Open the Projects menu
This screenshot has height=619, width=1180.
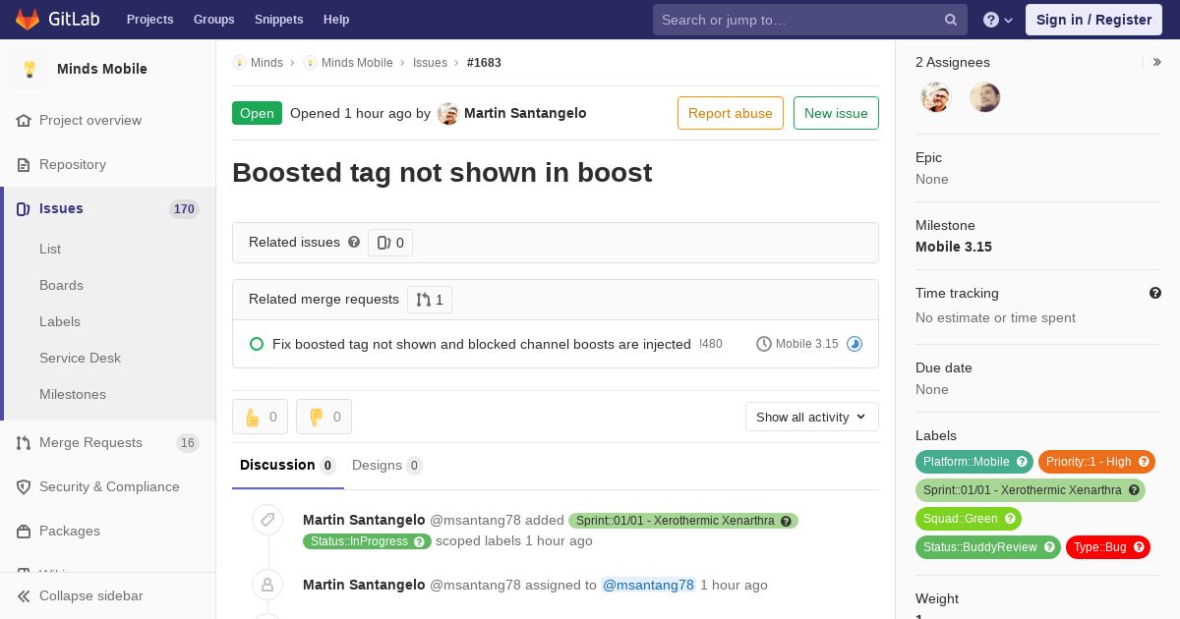149,20
